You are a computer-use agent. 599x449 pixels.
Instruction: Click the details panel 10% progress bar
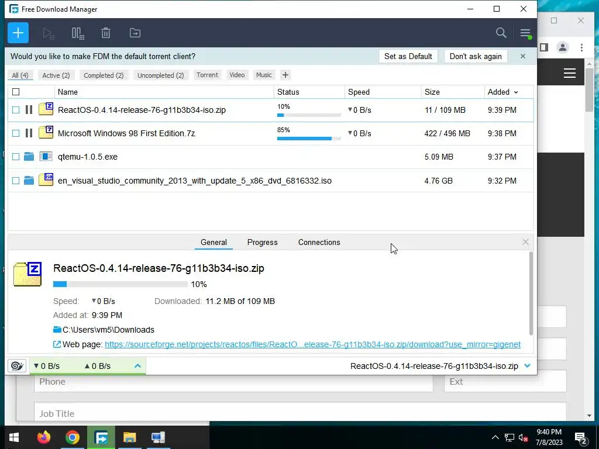(x=121, y=284)
